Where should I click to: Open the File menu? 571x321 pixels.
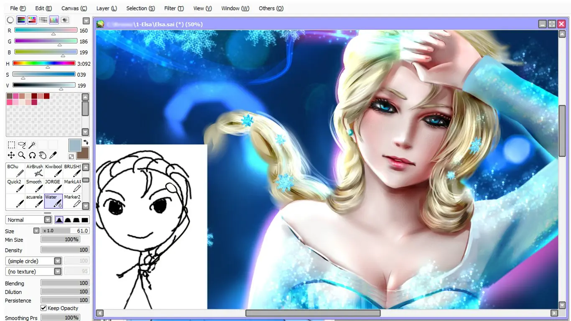[x=18, y=8]
